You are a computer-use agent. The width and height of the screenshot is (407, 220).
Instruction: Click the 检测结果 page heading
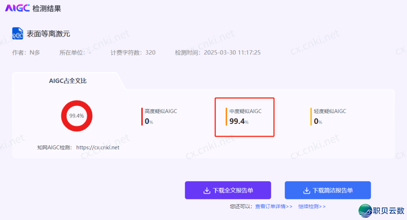(x=47, y=8)
